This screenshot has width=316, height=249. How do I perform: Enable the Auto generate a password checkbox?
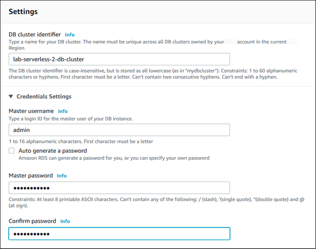(12, 151)
